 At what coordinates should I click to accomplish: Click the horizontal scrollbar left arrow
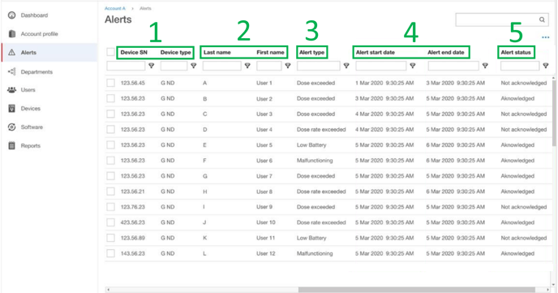[108, 290]
